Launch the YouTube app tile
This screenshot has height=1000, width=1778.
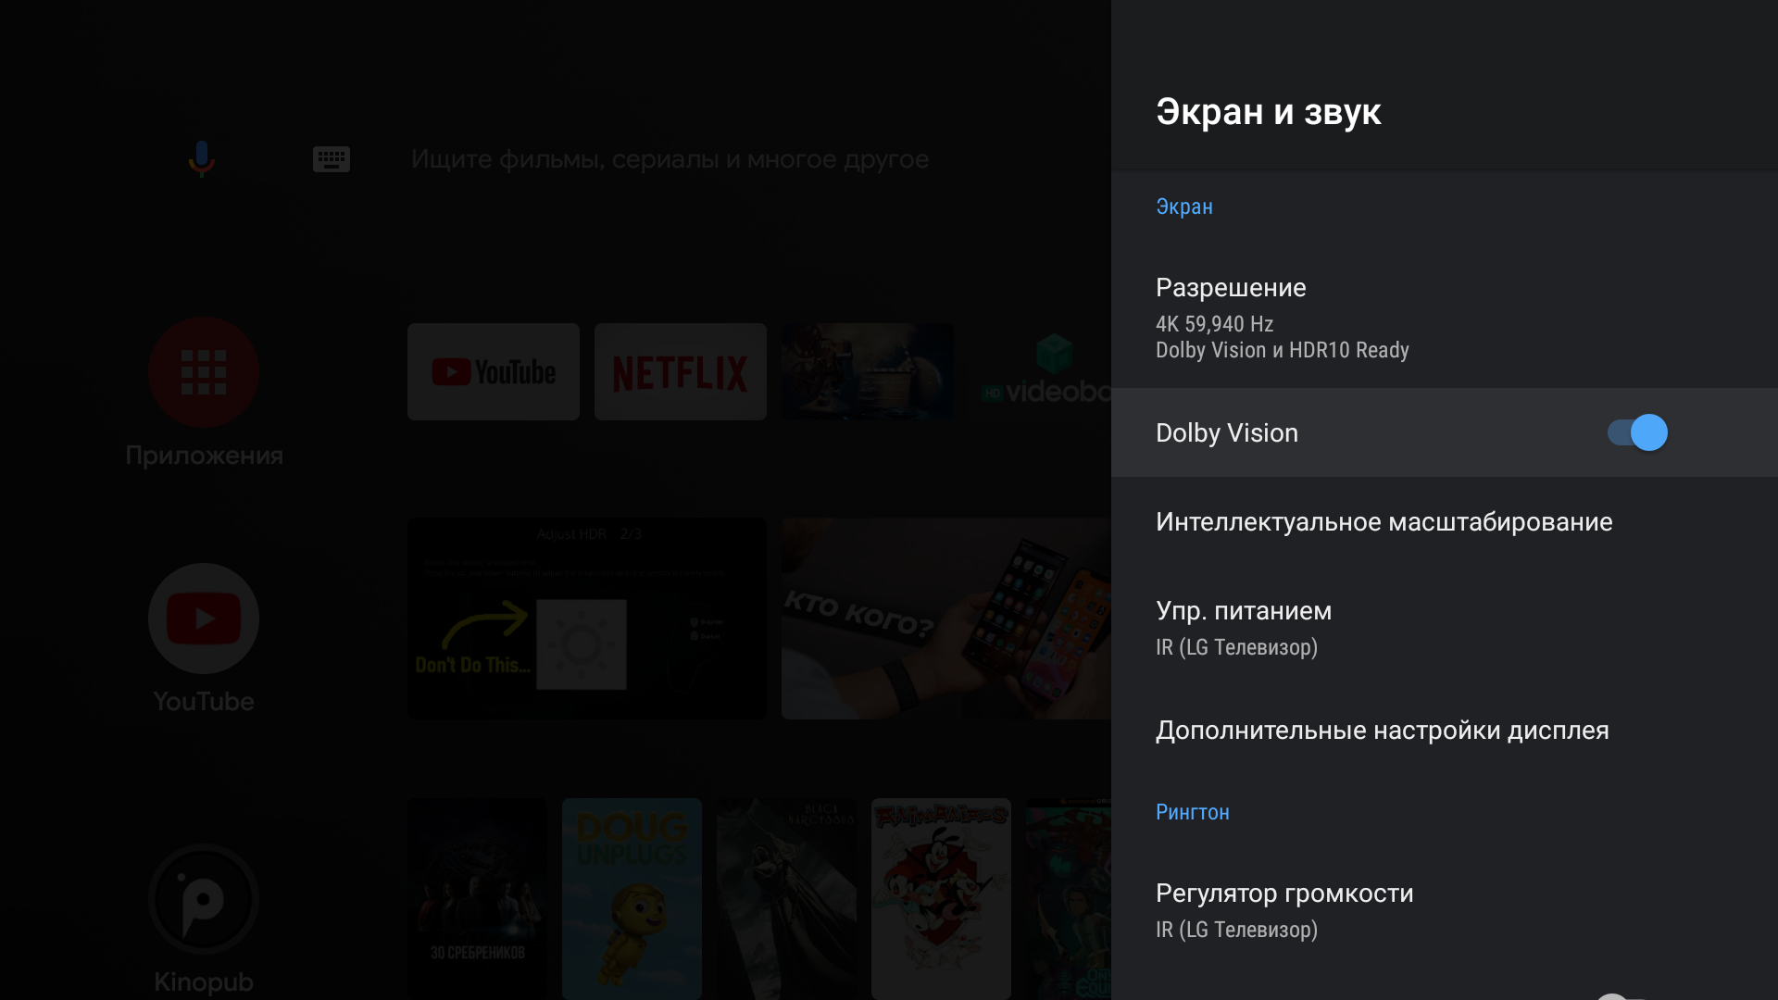point(494,372)
